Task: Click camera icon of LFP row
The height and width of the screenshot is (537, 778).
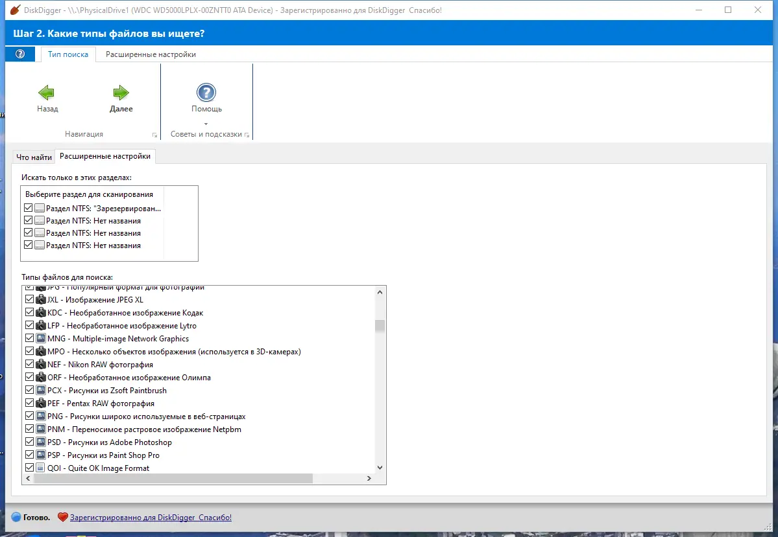Action: click(41, 325)
